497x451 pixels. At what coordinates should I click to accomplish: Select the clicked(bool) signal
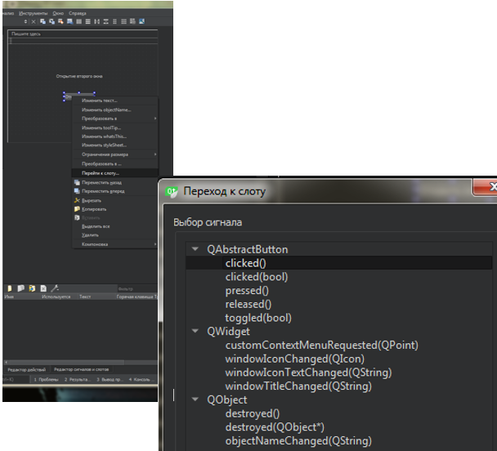[256, 277]
